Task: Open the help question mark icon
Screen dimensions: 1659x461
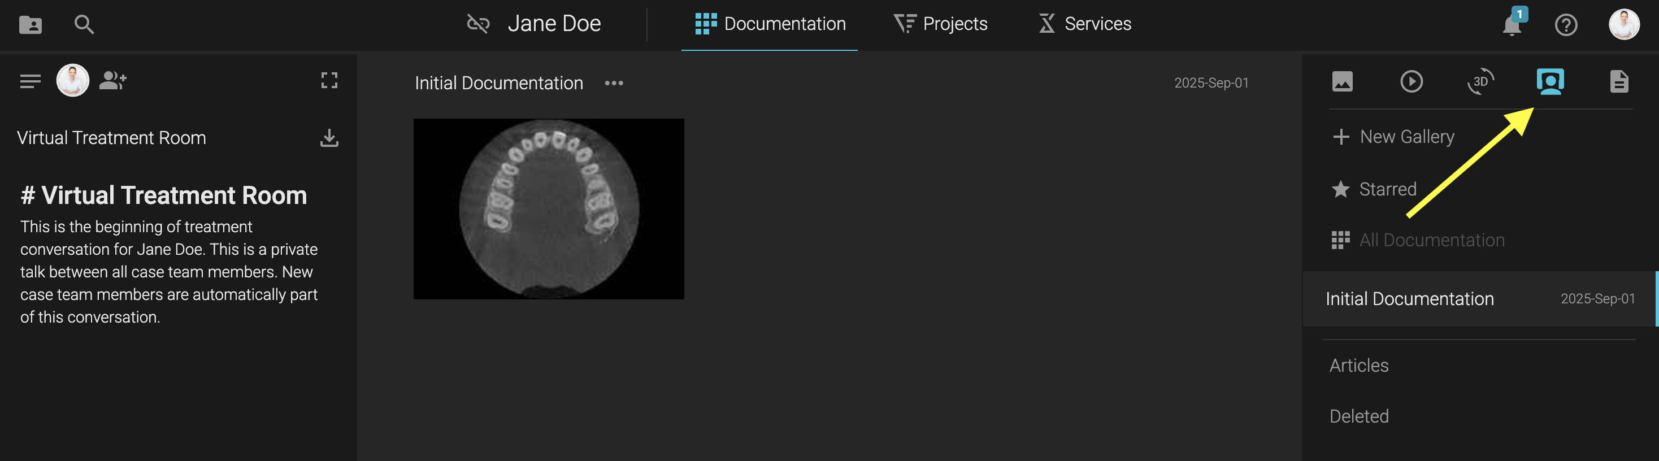Action: (x=1566, y=25)
